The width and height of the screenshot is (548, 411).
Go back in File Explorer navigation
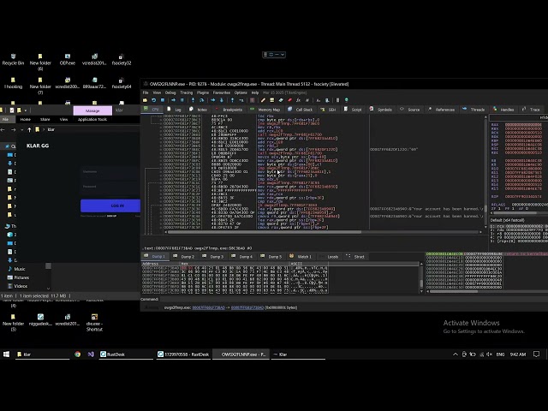coord(3,129)
